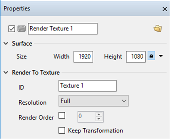170x139 pixels.
Task: Click the render texture type icon
Action: tap(21, 29)
